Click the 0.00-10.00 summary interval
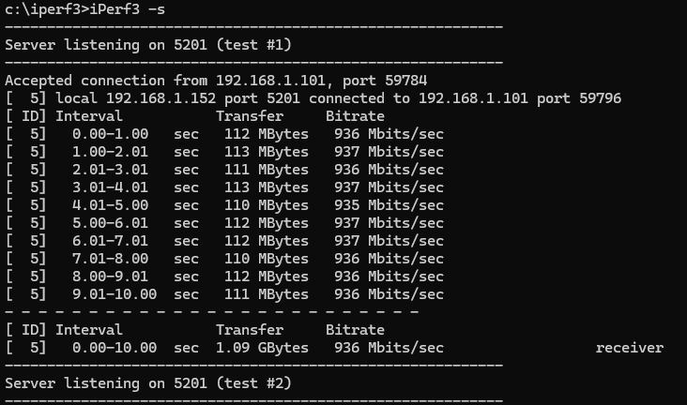 [114, 348]
